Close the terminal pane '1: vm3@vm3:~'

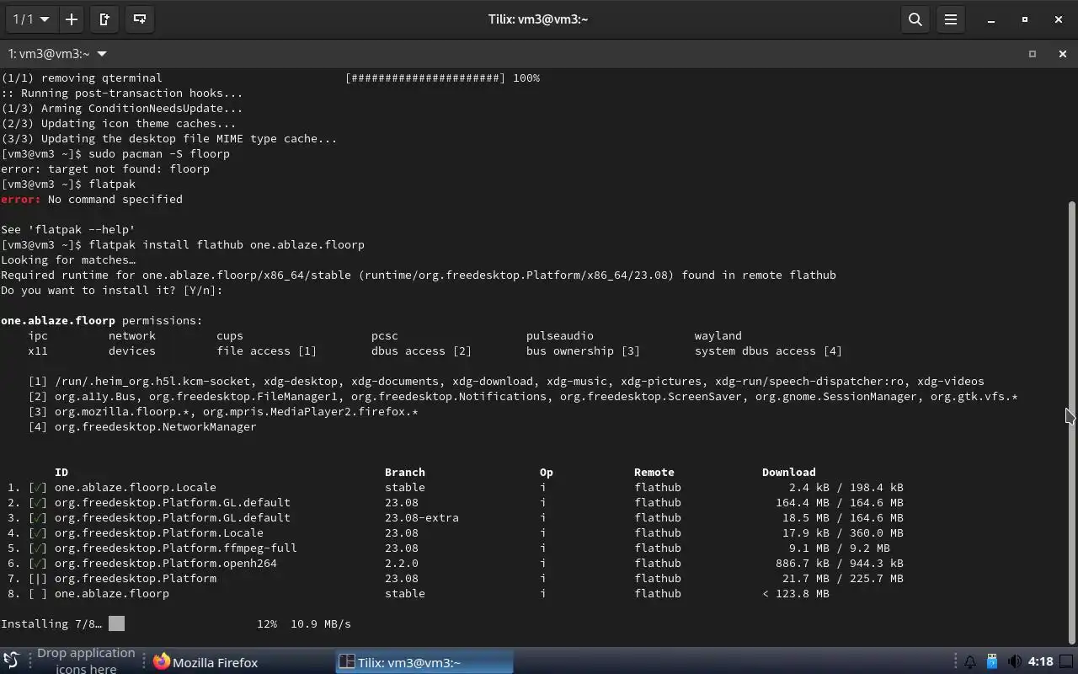click(1062, 54)
